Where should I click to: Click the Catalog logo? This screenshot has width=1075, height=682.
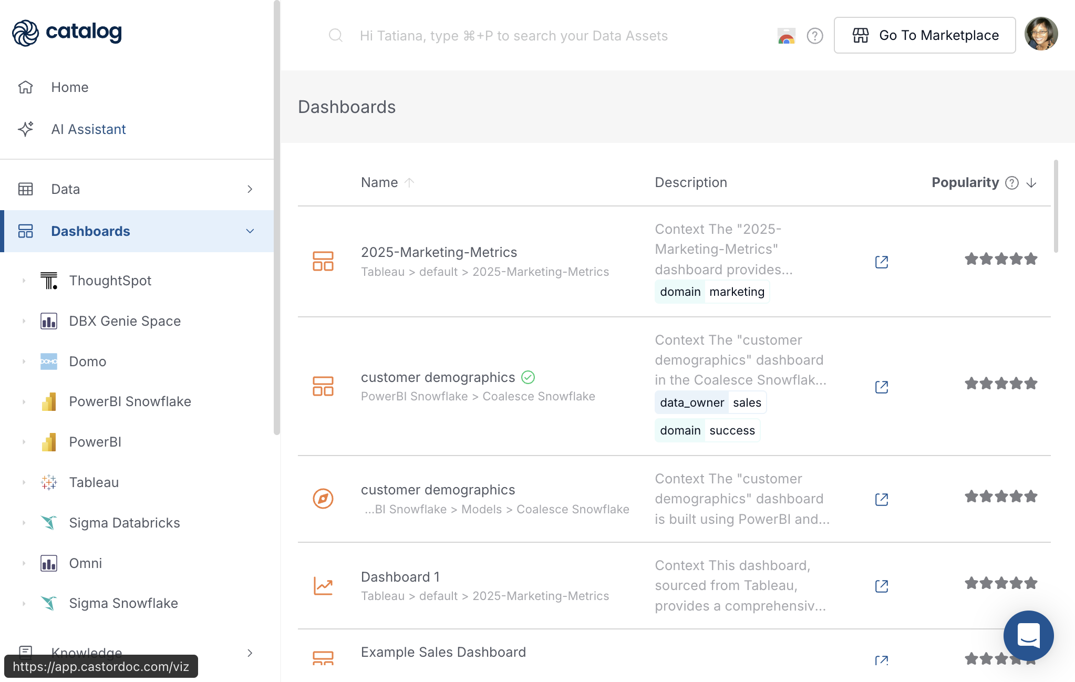(x=67, y=33)
